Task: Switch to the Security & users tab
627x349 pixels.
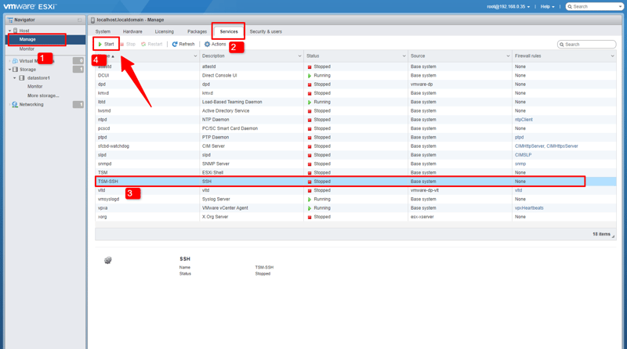Action: 266,32
